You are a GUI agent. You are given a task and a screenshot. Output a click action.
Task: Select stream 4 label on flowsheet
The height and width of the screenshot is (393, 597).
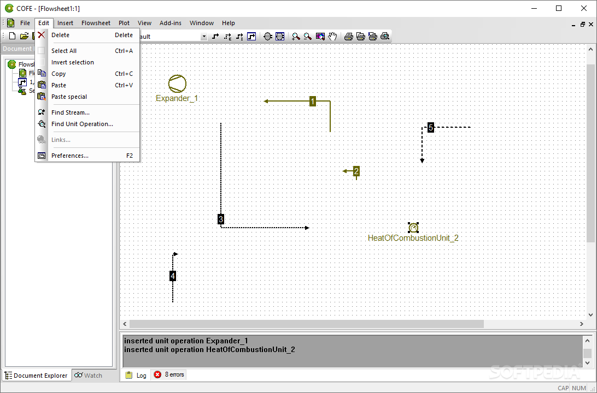pos(172,276)
